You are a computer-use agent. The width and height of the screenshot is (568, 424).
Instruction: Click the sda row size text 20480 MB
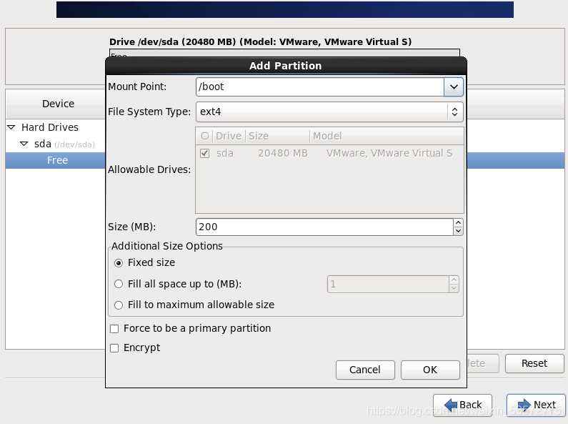(283, 154)
